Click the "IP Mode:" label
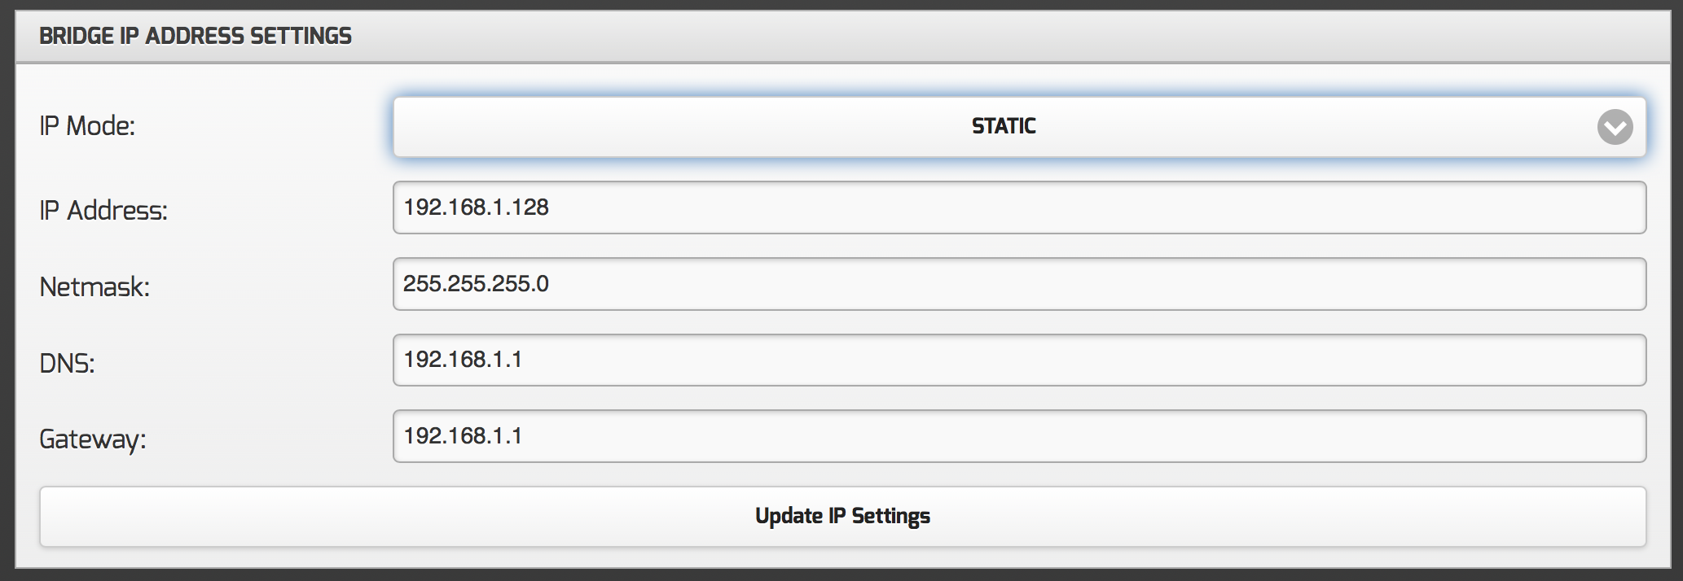1683x581 pixels. click(87, 126)
